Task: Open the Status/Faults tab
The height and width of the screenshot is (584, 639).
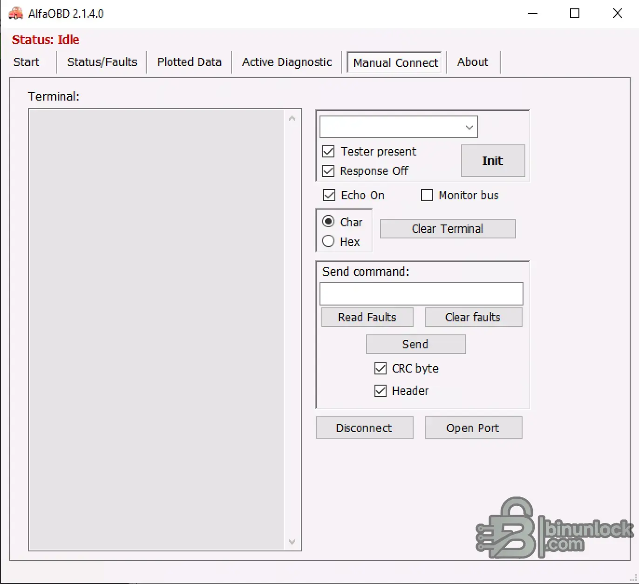Action: pyautogui.click(x=102, y=62)
